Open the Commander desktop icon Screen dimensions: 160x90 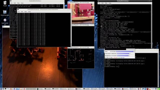5,13
